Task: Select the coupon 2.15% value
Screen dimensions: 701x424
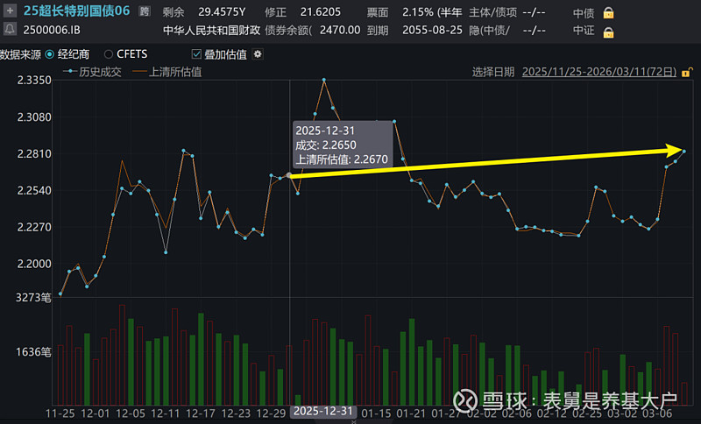Action: [x=419, y=11]
